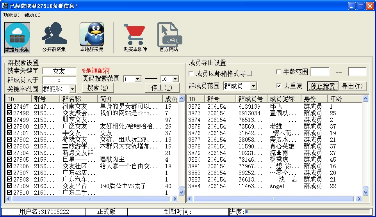The image size is (376, 217).
Task: Expand the 群成员范围 dropdown
Action: tap(253, 86)
